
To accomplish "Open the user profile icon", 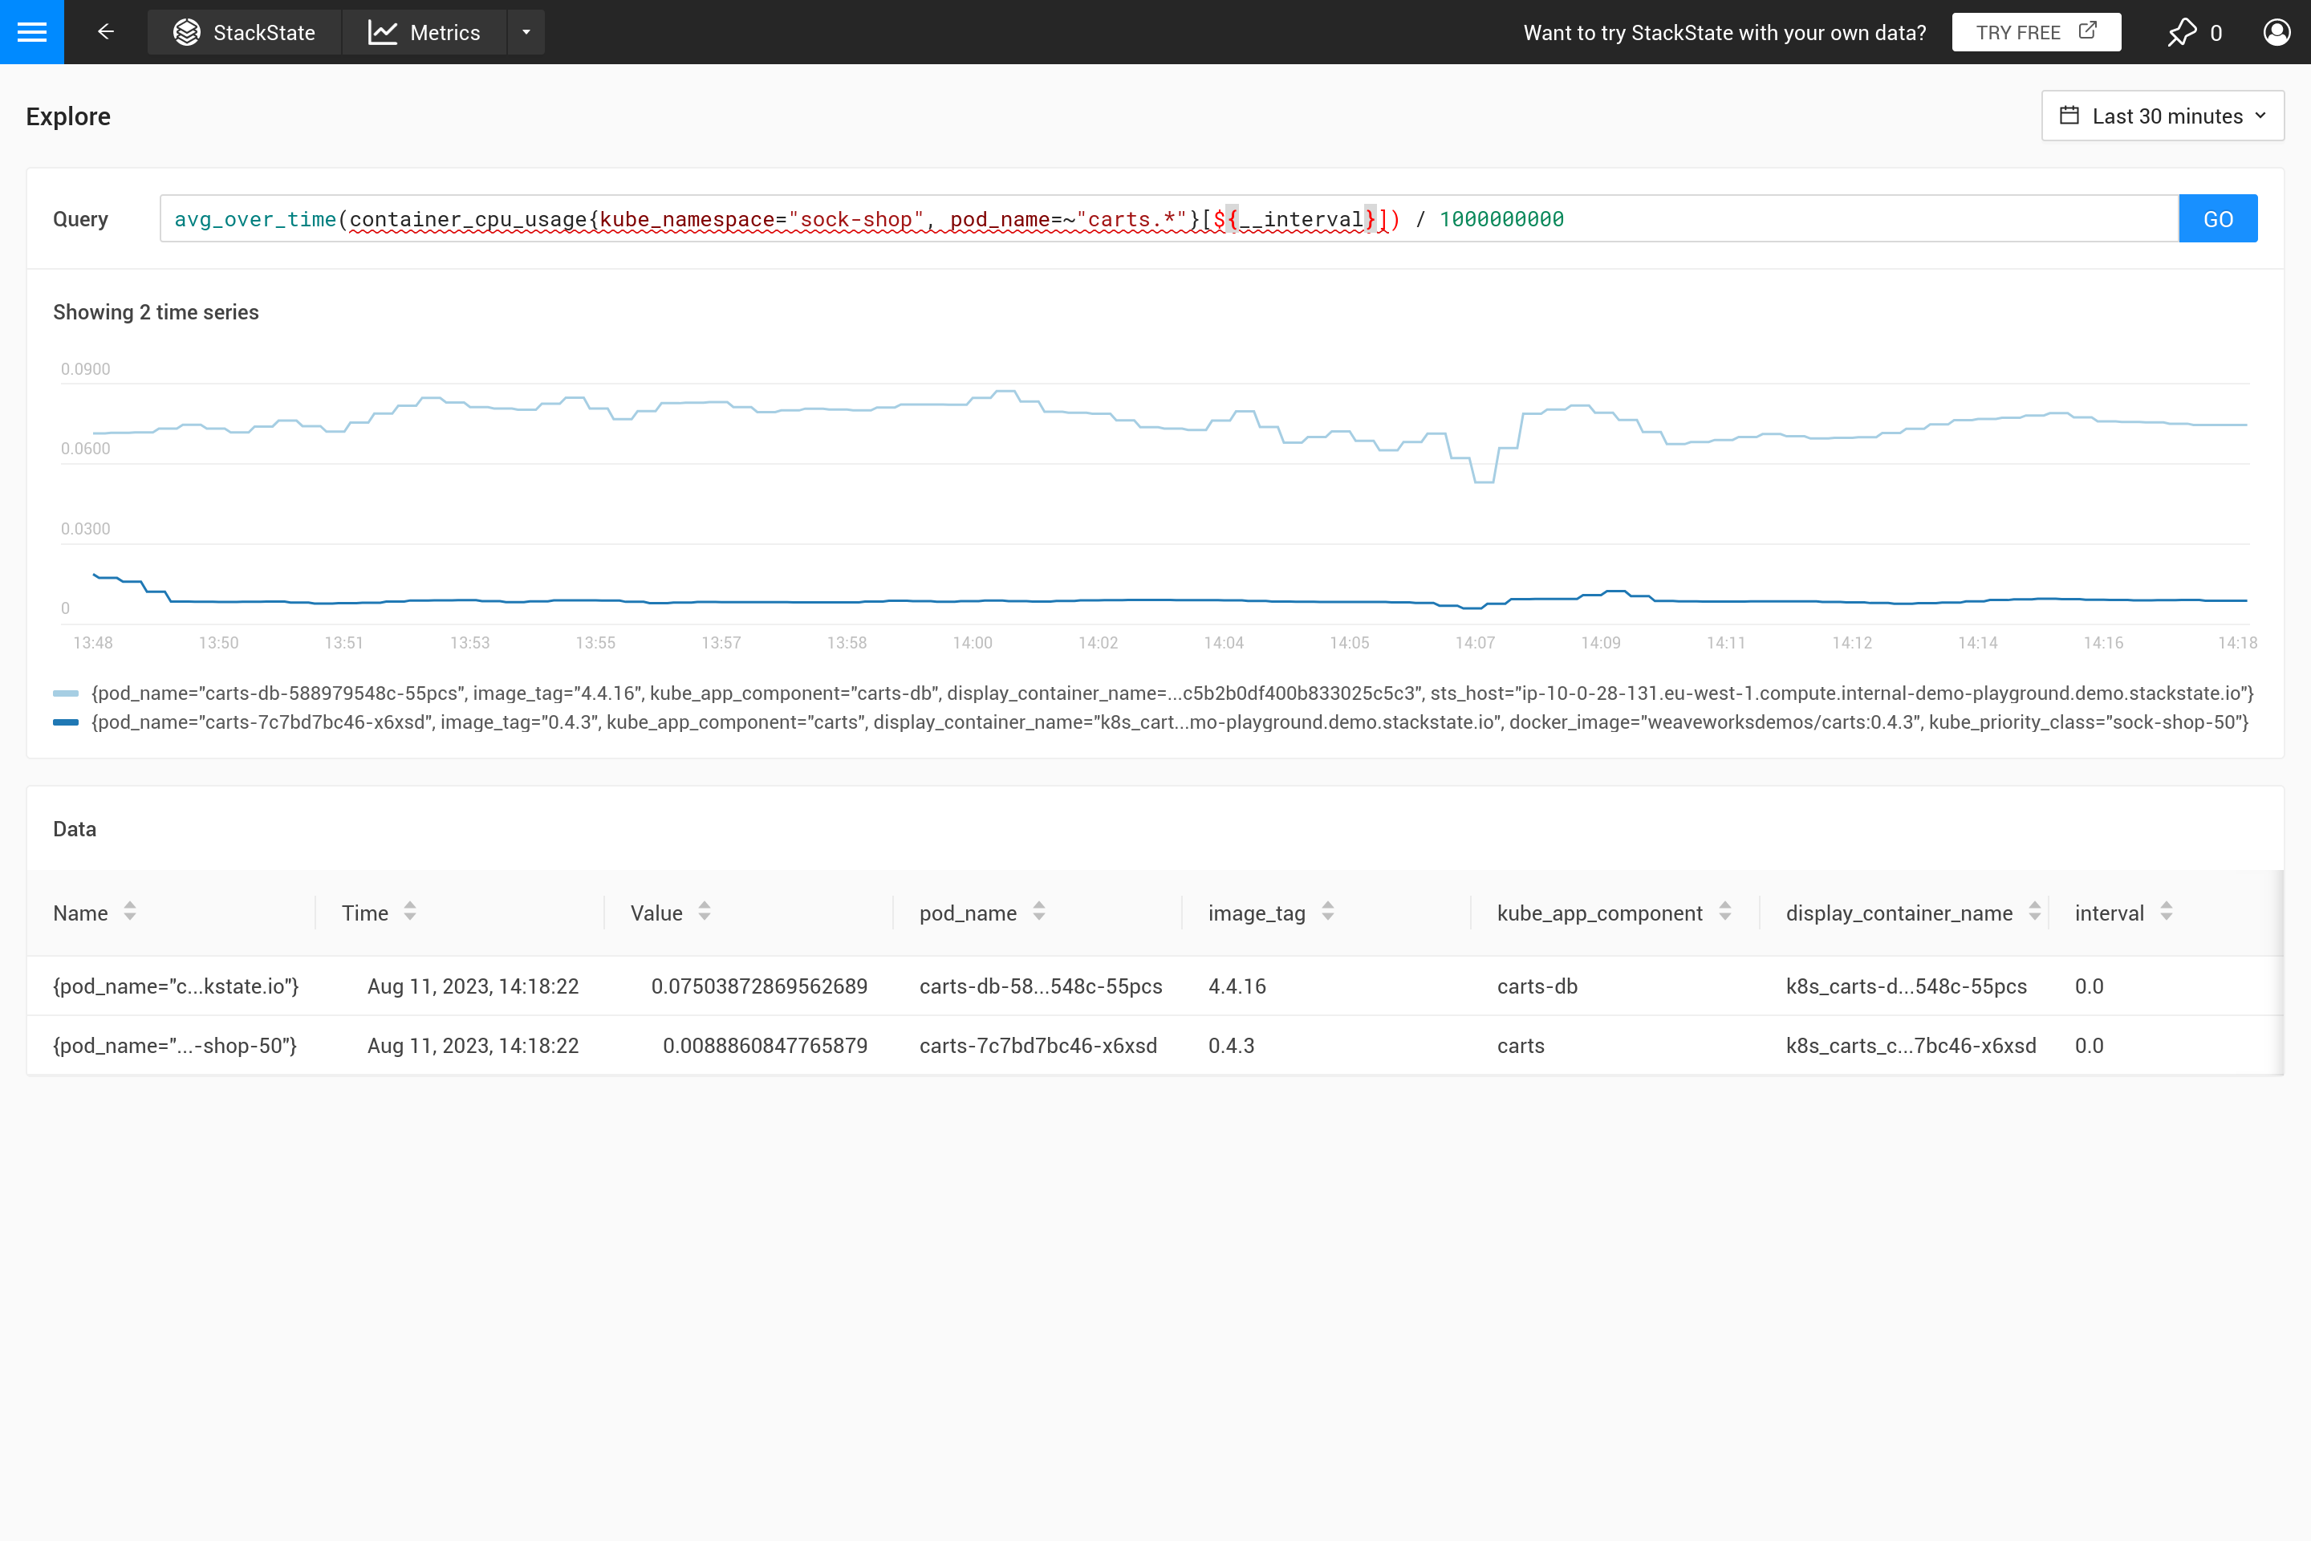I will click(x=2276, y=32).
